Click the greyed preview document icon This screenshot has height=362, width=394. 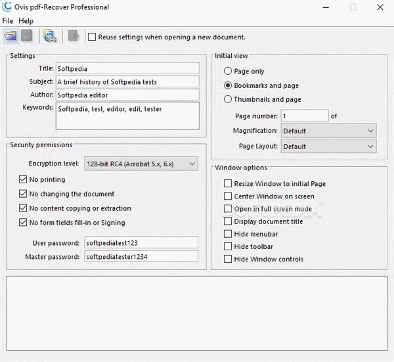point(74,36)
